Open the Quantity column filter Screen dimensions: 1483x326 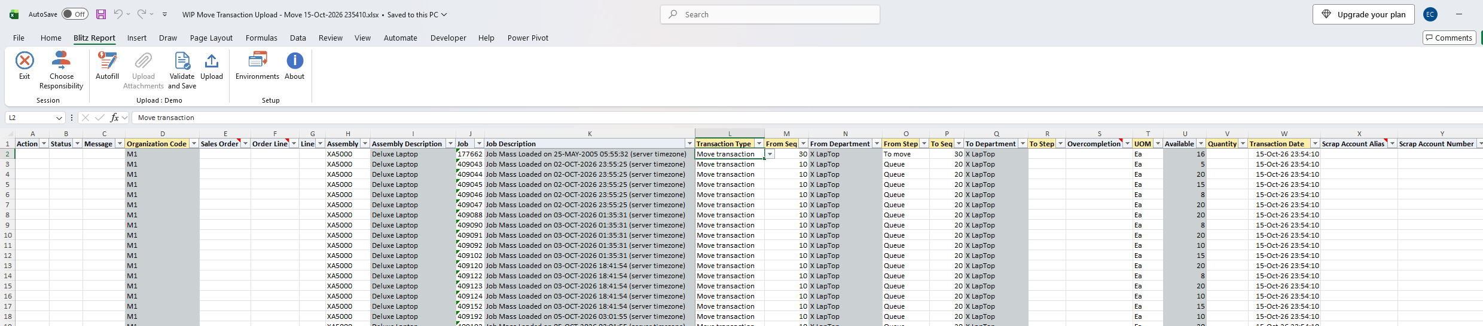pyautogui.click(x=1243, y=144)
